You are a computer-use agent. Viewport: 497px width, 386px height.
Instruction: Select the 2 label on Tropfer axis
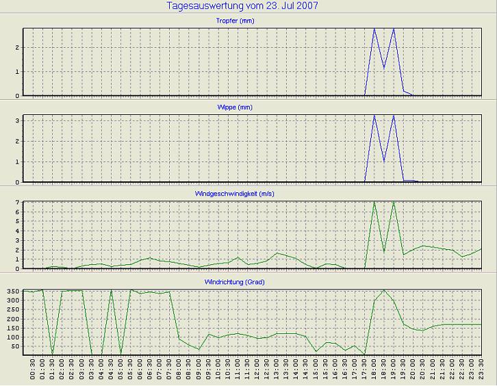point(18,48)
